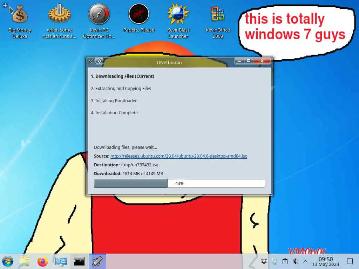
Task: Click '2. Extracting and Copying Files' step text
Action: 121,89
